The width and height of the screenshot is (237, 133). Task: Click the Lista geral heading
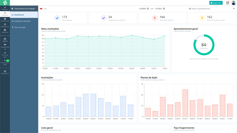47,128
